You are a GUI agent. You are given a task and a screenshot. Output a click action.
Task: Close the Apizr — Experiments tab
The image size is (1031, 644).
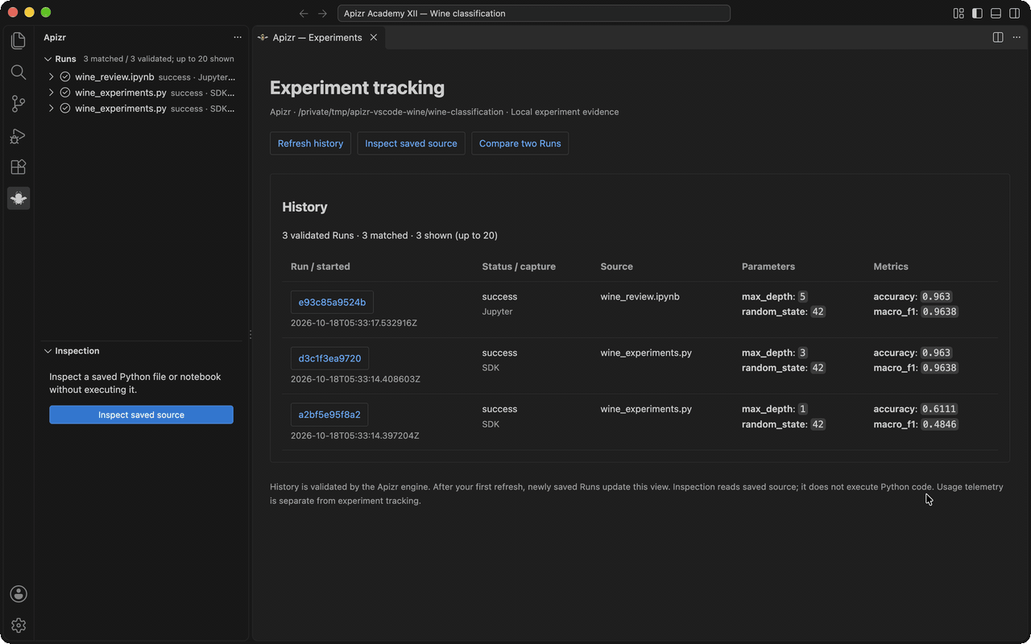click(374, 37)
